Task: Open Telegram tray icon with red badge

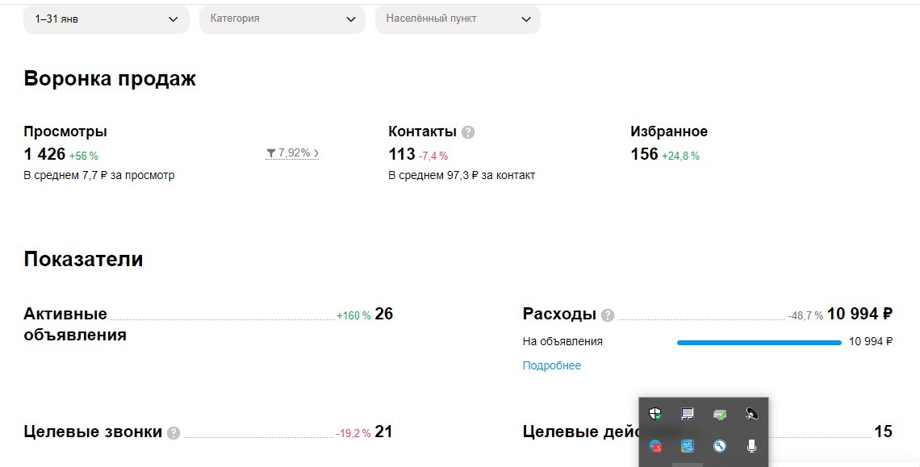Action: point(655,447)
